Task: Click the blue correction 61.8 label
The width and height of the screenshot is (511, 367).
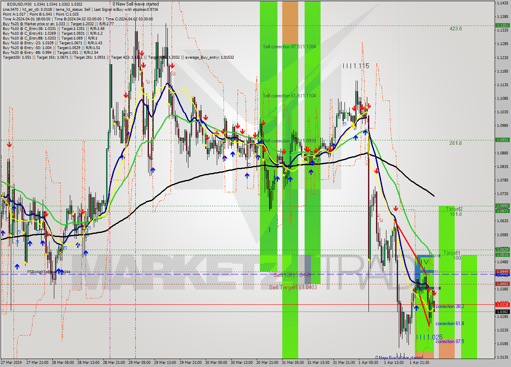Action: pos(450,324)
